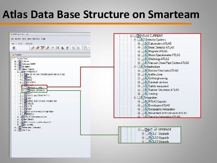The image size is (217, 163).
Task: Click the icon beside LS2 Upgrade
Action: coord(151,138)
